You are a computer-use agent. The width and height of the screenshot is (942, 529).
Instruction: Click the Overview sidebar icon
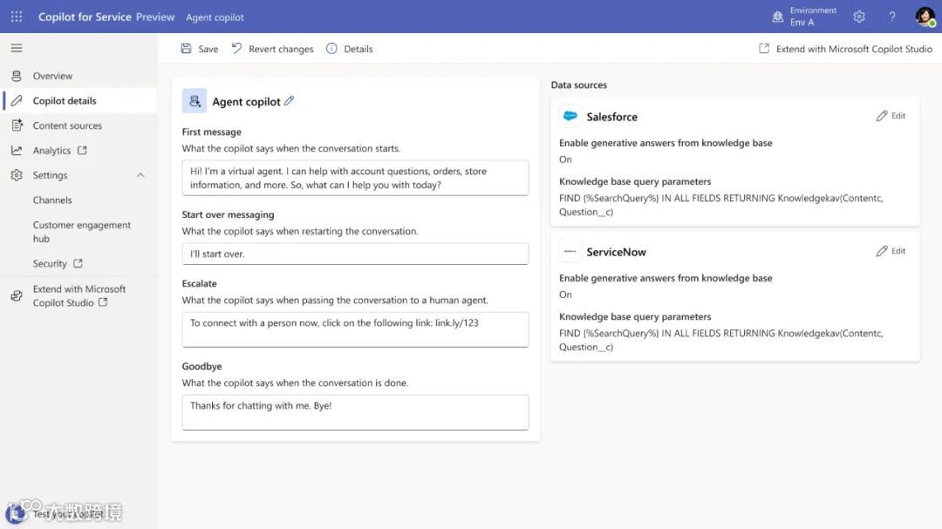pyautogui.click(x=17, y=76)
